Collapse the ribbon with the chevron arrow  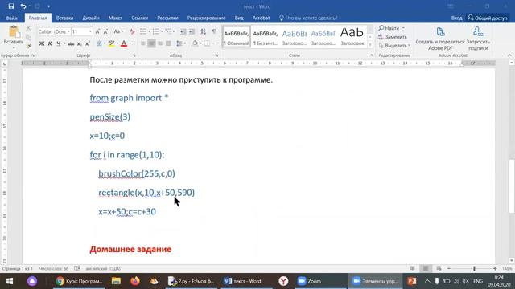point(509,55)
